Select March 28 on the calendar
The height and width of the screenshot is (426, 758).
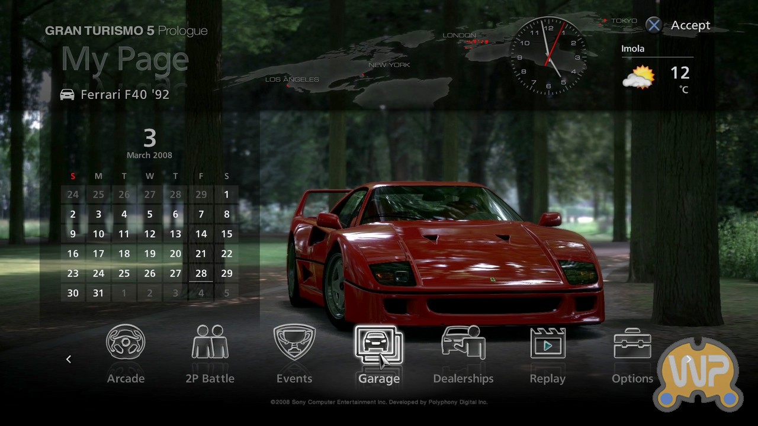(x=201, y=273)
